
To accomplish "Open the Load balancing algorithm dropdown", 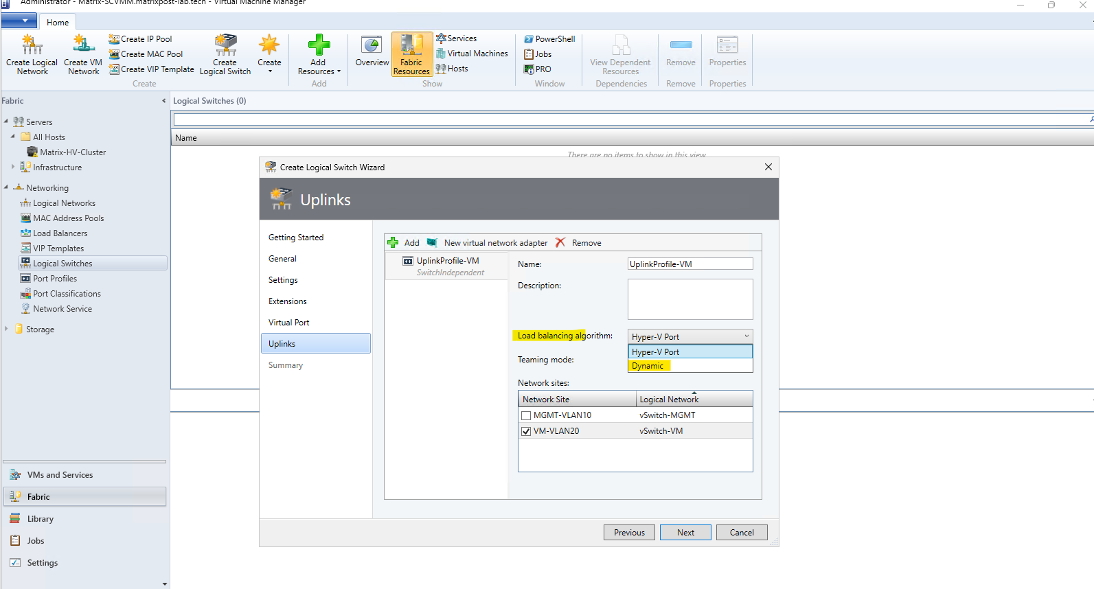I will click(x=690, y=336).
